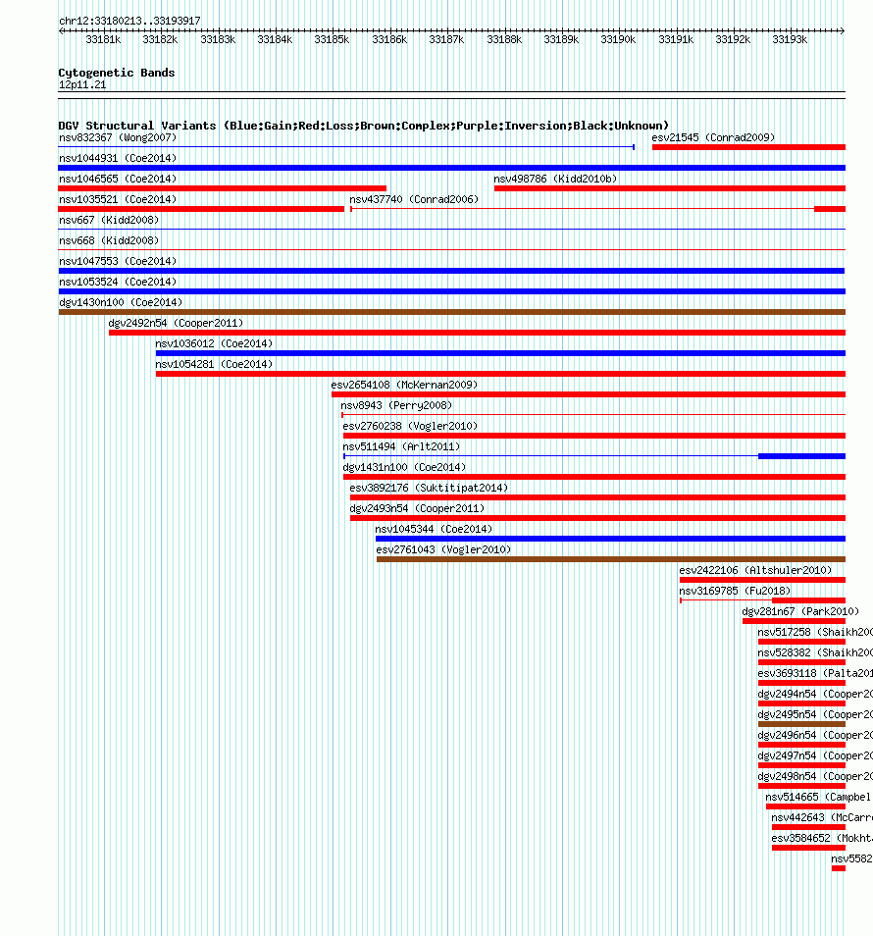
Task: Click nsv1054281 (Coe2014) loss variant label
Action: [x=214, y=364]
